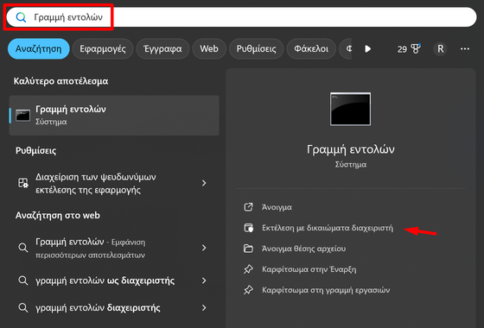Expand Διαχείριση των ψευδωνύμων εκτέλεσης chevron
The height and width of the screenshot is (328, 484).
[x=204, y=183]
